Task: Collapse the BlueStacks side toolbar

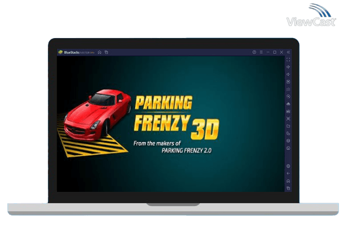Action: click(x=288, y=52)
